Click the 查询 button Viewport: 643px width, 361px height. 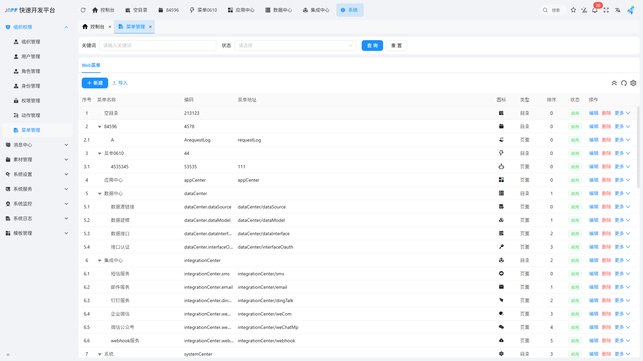point(372,46)
